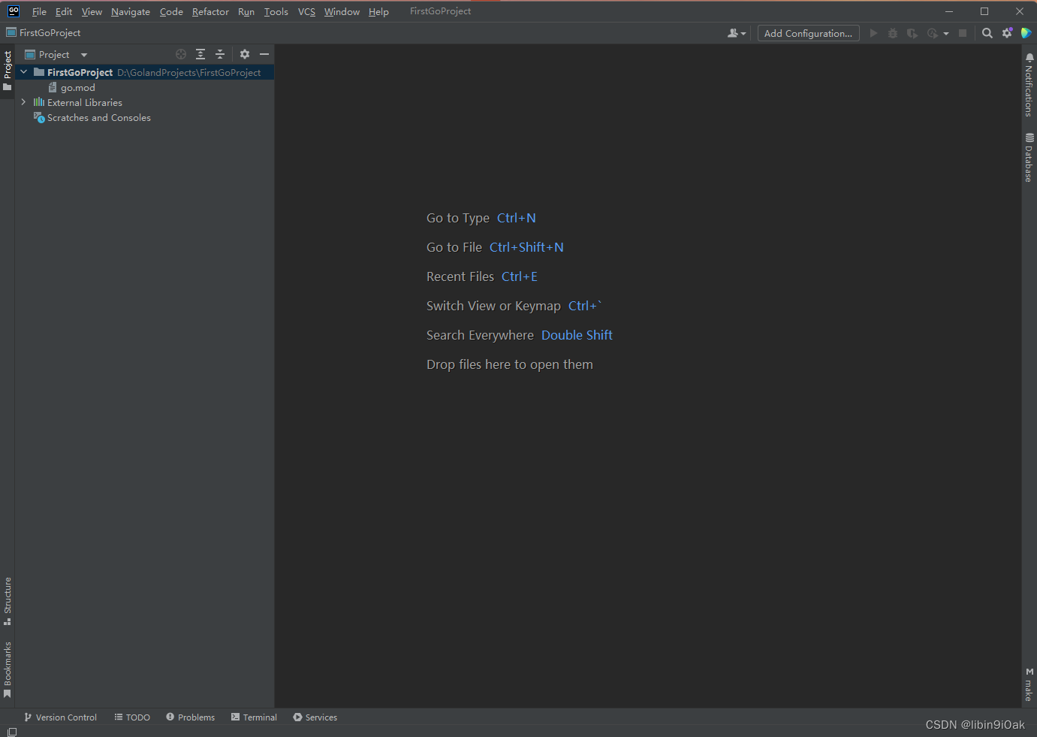The height and width of the screenshot is (737, 1037).
Task: Click the Ctrl+E Recent Files shortcut text
Action: tap(520, 276)
